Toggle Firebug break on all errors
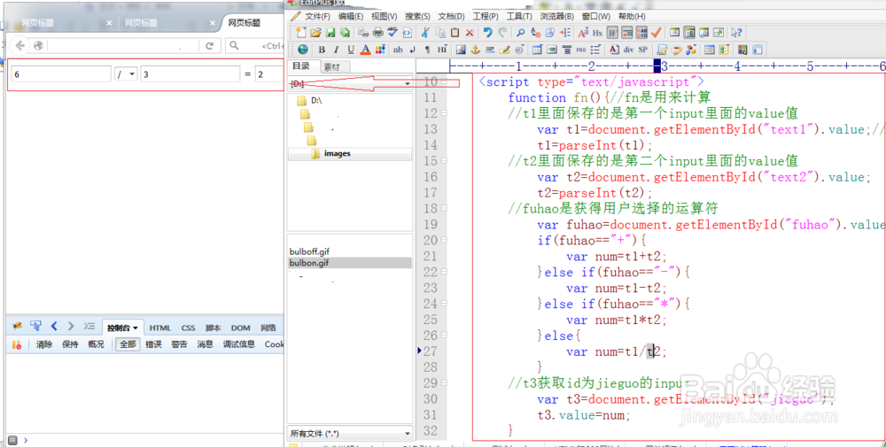 (x=16, y=344)
